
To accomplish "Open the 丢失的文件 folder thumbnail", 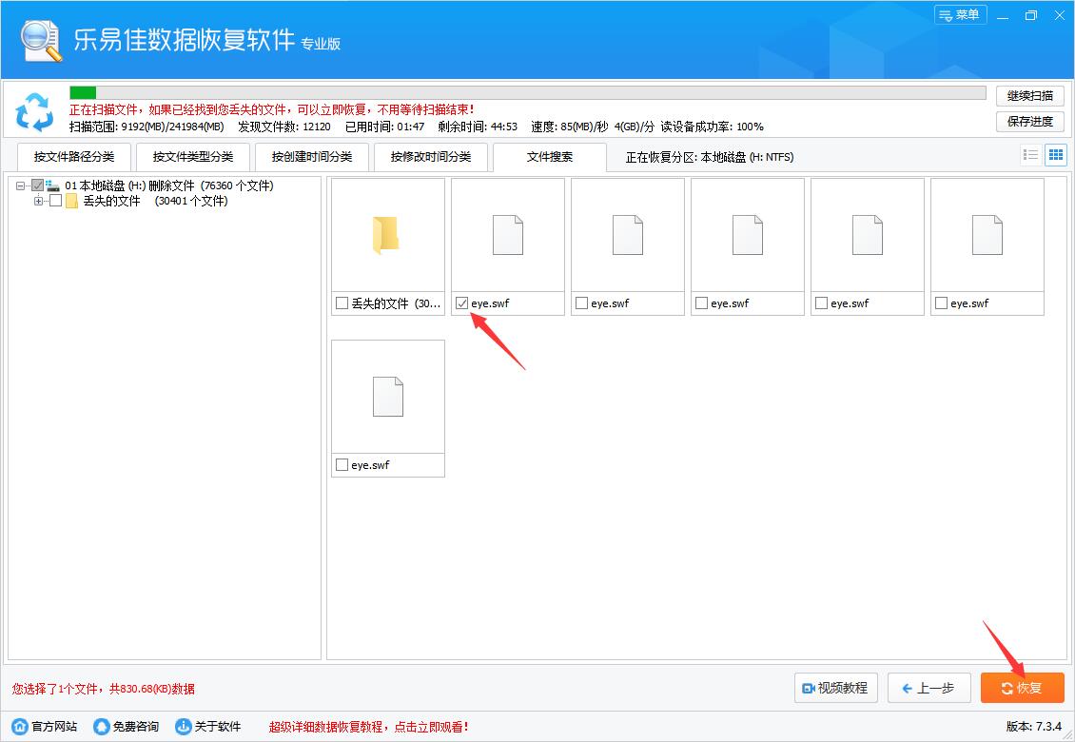I will [387, 235].
